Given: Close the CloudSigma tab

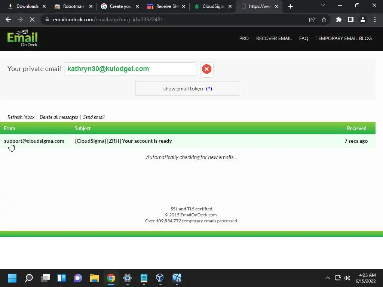Looking at the screenshot, I should coord(230,6).
